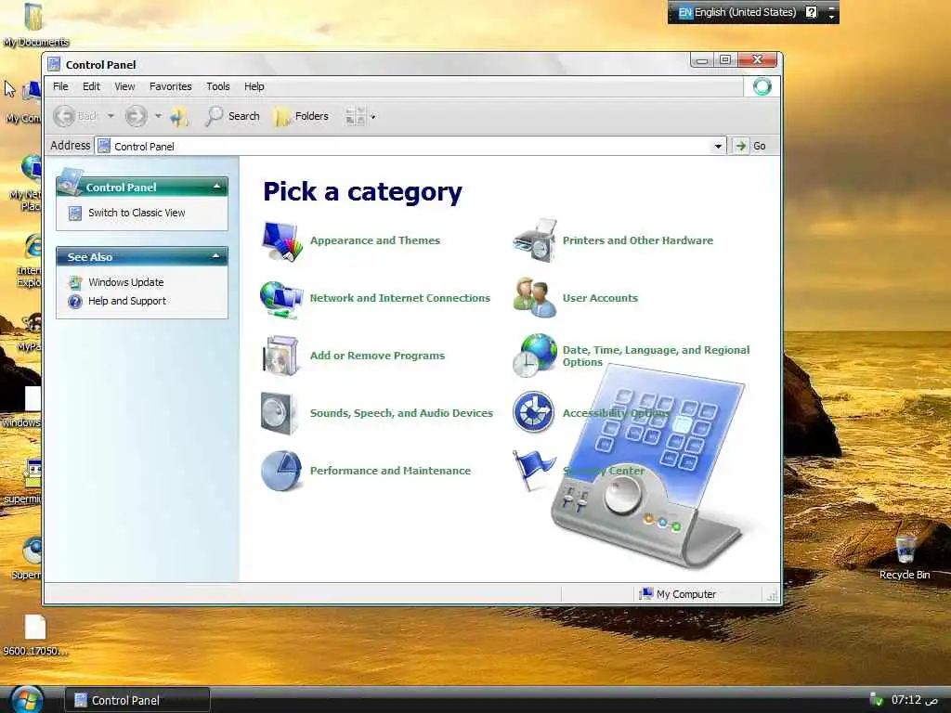Click the User Accounts link text
Screen dimensions: 951x713
[600, 298]
